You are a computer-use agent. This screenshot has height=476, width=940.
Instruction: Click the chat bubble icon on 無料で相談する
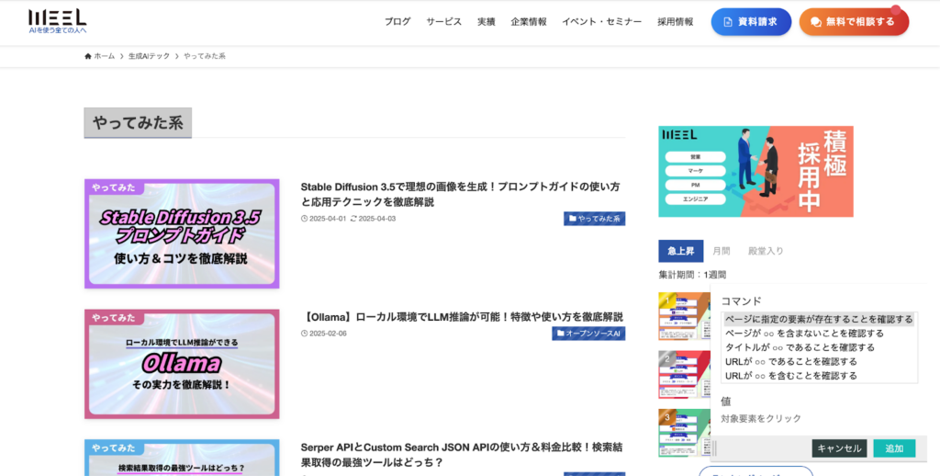click(815, 22)
